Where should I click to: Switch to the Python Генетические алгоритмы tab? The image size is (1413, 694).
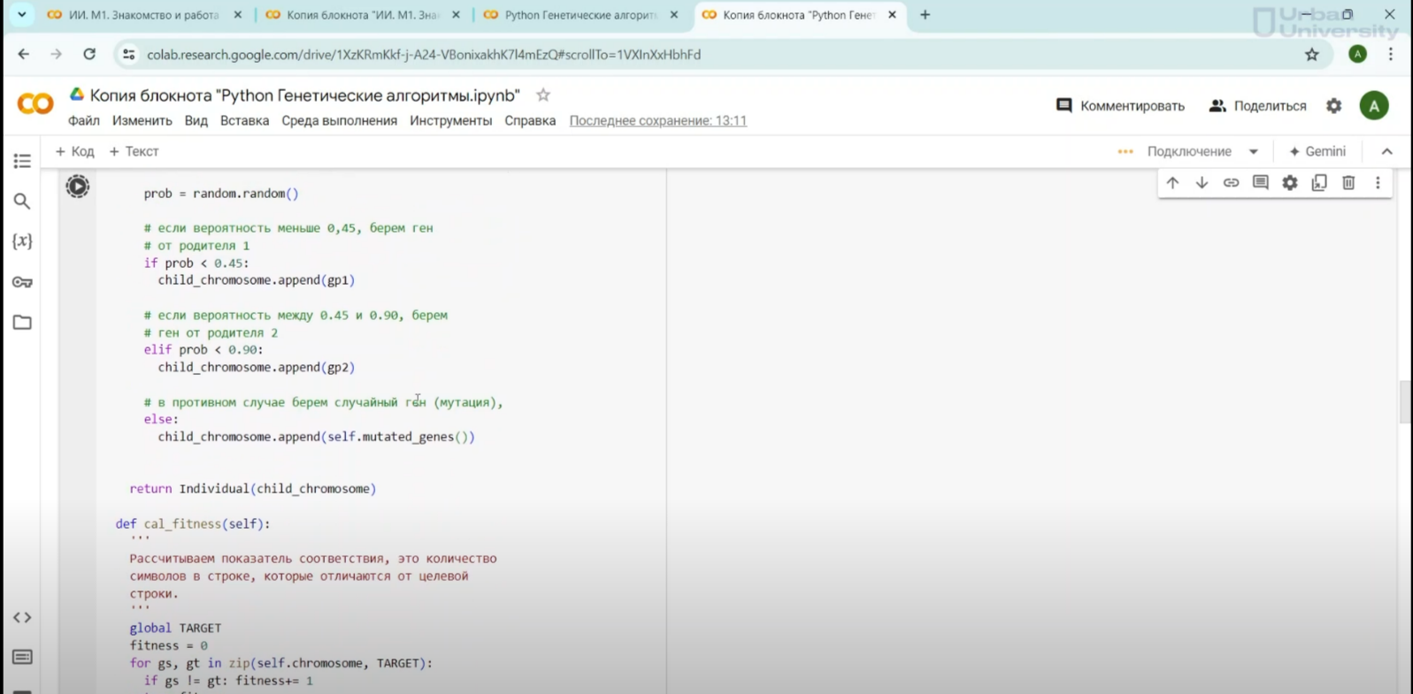click(x=580, y=15)
